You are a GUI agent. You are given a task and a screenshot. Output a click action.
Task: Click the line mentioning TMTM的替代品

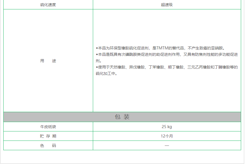161,48
